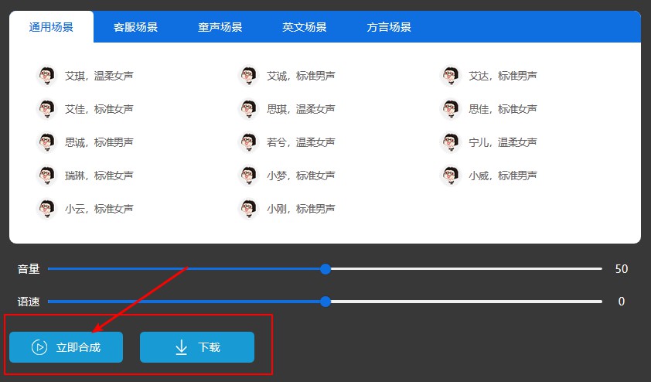Click the avatar icon beside 宁儿 voice

coord(451,142)
